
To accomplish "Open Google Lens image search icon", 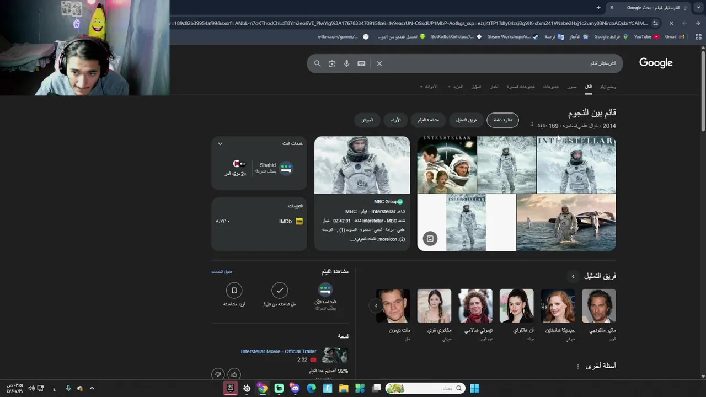I will [332, 63].
